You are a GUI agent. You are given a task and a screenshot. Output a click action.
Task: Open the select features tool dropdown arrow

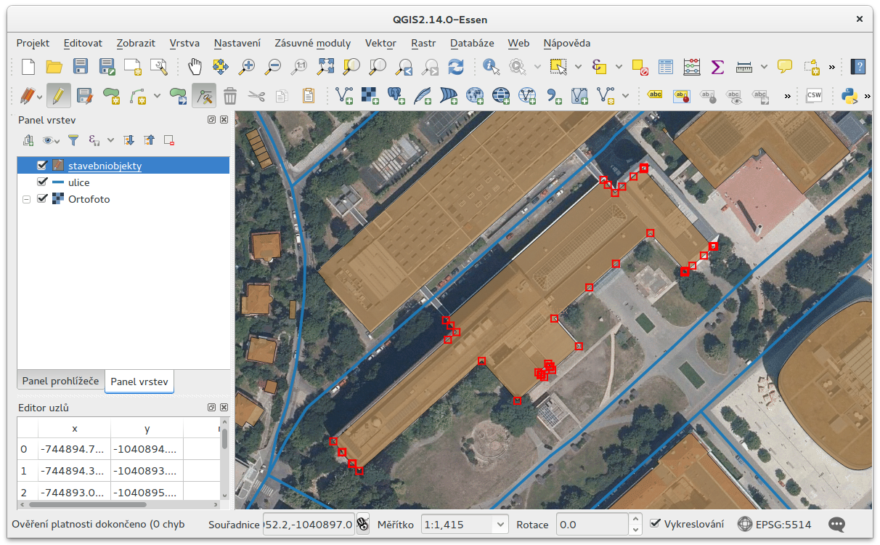point(578,67)
